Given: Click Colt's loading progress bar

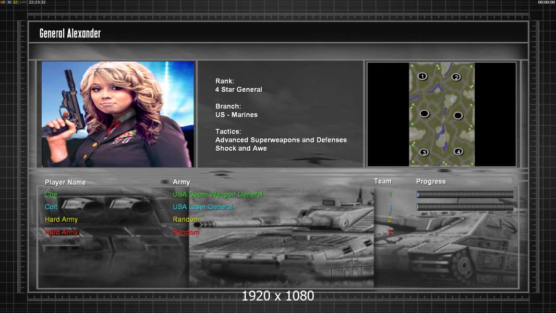Looking at the screenshot, I should (x=465, y=207).
